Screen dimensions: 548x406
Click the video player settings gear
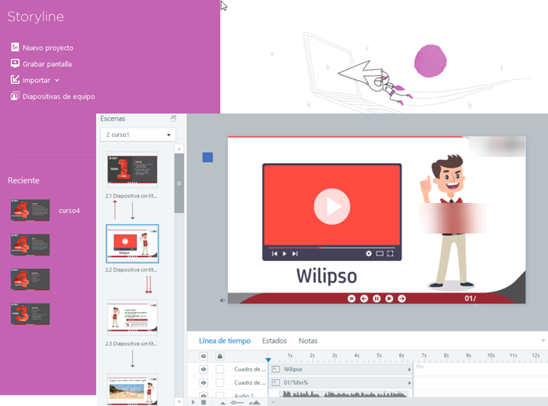tap(369, 254)
